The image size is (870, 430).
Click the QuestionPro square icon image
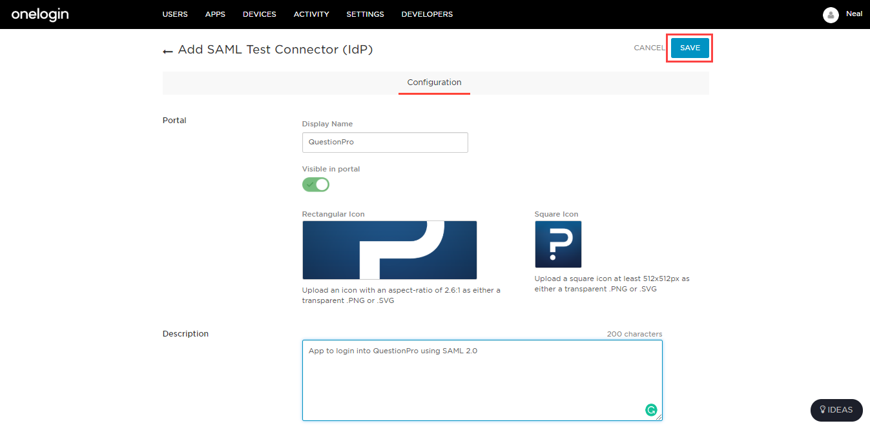(558, 244)
